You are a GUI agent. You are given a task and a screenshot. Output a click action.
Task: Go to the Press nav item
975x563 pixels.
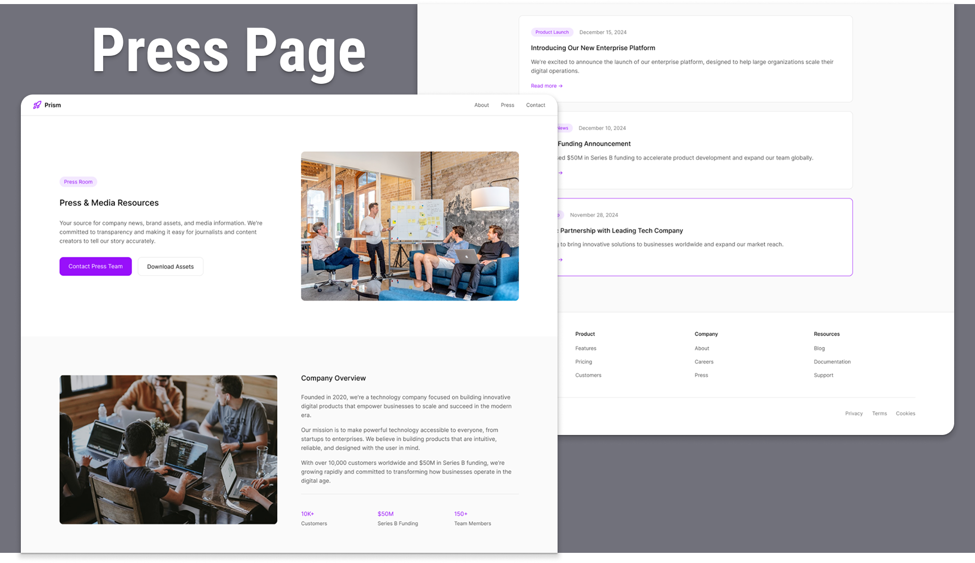coord(507,105)
